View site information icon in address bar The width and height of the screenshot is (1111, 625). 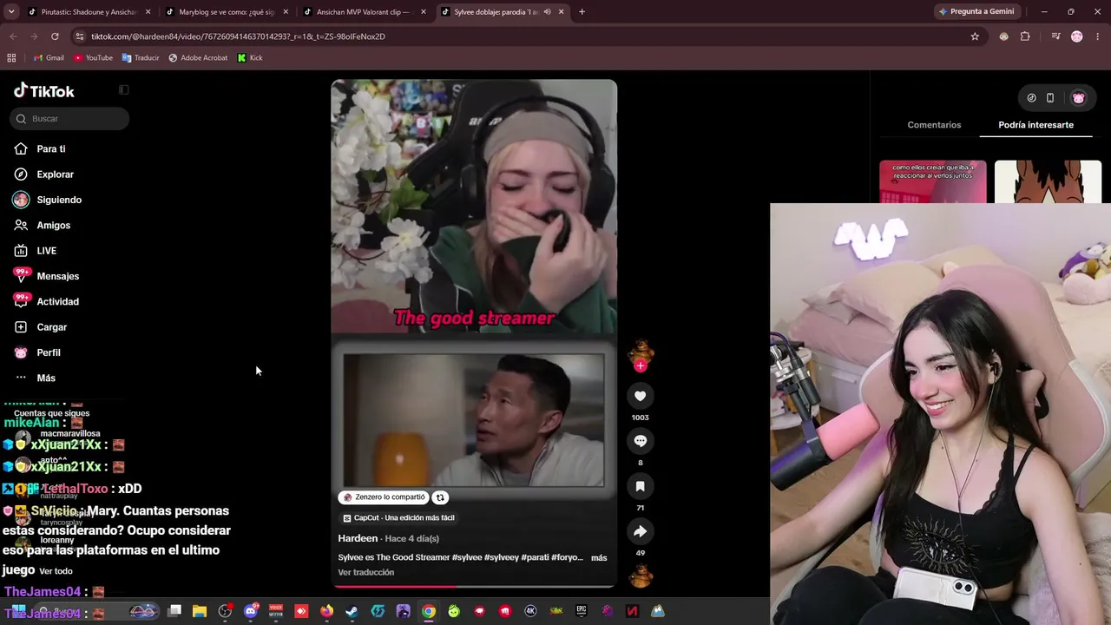[x=80, y=36]
